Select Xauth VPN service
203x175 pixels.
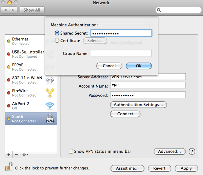(31, 119)
